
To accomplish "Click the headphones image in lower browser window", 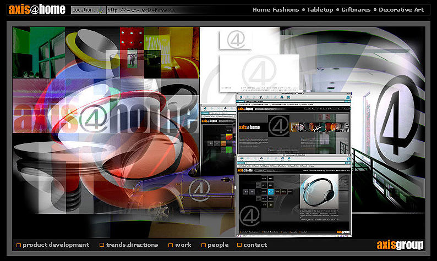I will click(319, 191).
